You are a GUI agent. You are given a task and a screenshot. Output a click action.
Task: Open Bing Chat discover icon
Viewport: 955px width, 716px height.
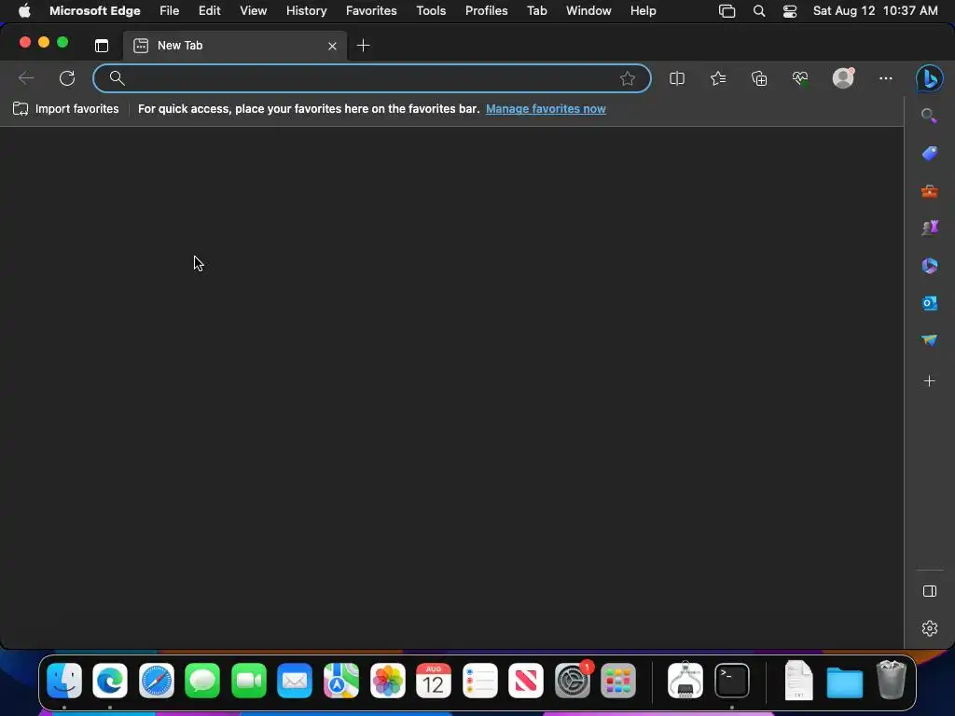930,78
